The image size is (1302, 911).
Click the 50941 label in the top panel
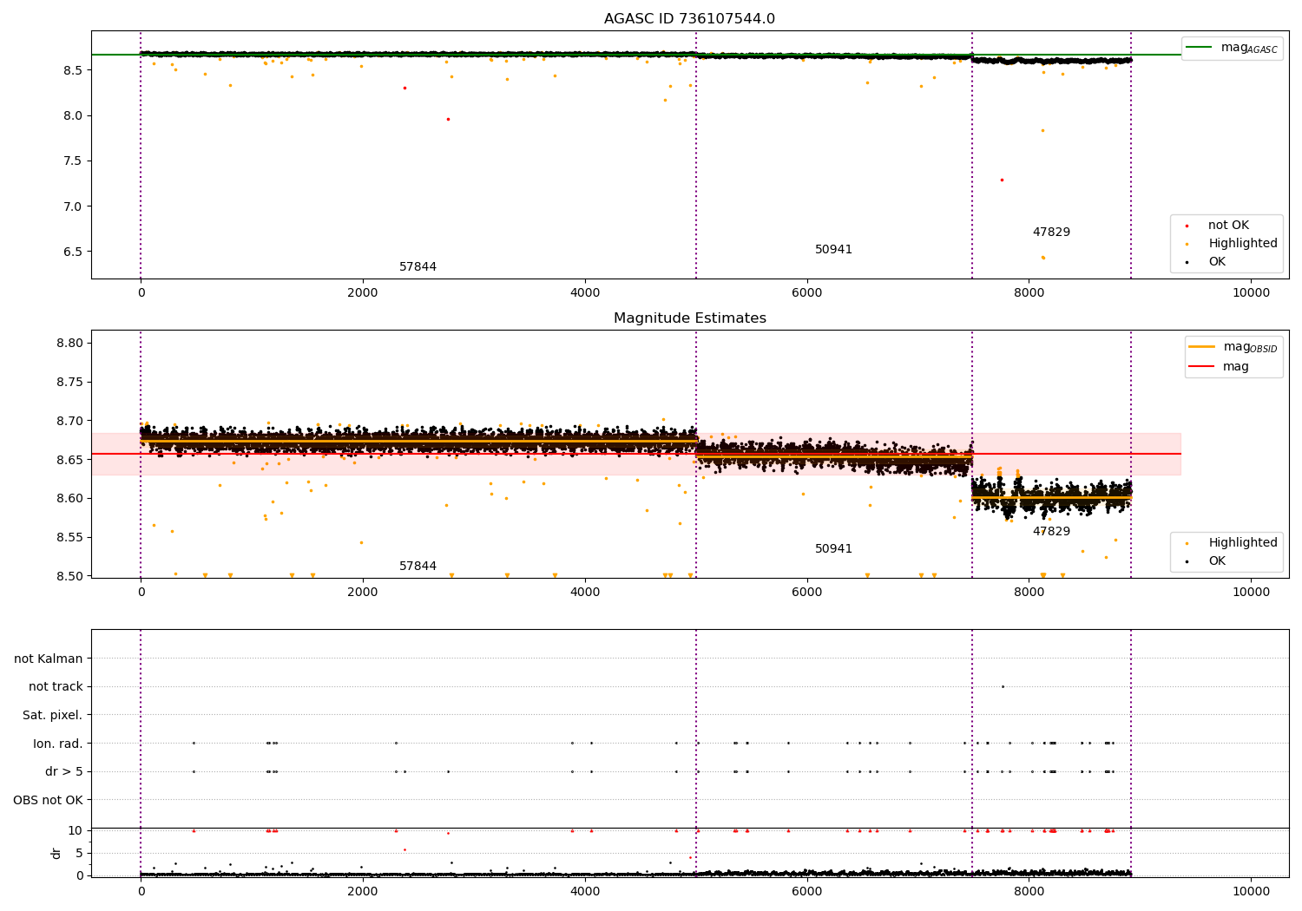(833, 250)
